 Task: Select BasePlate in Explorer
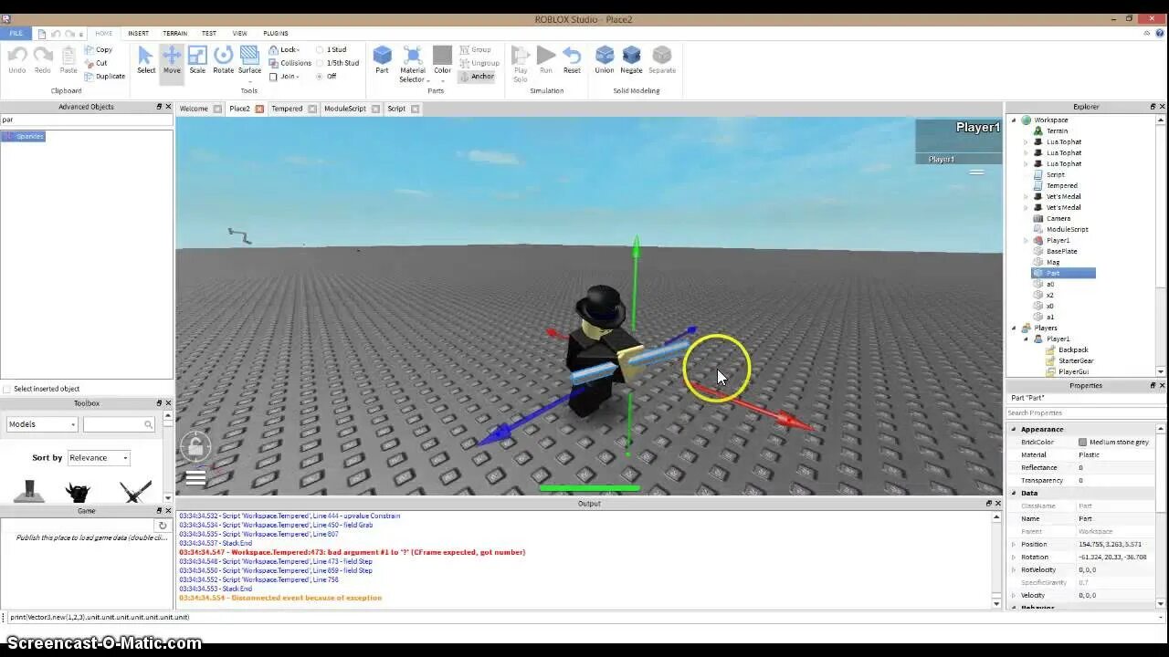click(1061, 252)
